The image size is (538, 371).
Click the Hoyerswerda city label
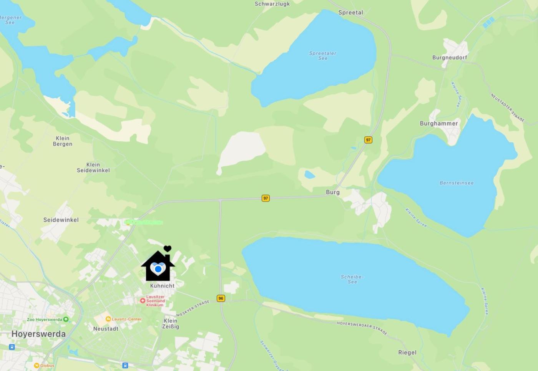pos(38,334)
